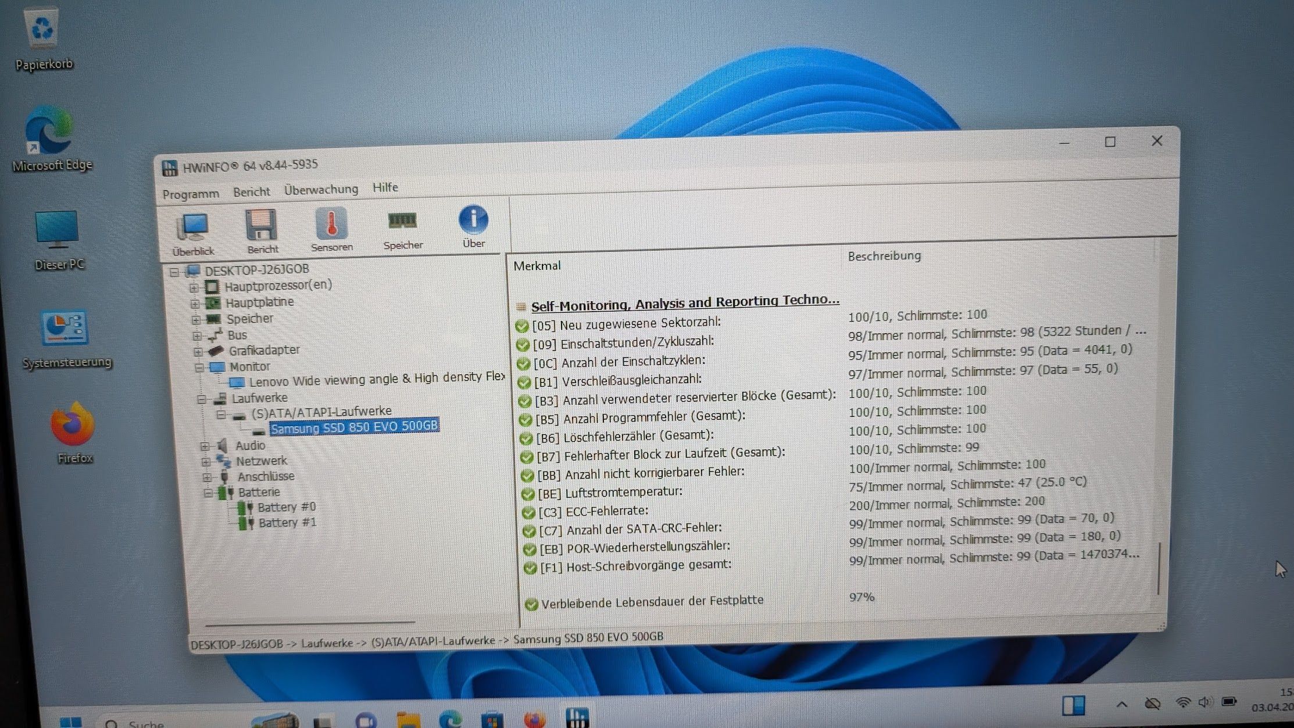The width and height of the screenshot is (1294, 728).
Task: Expand the Hauptplatine tree node
Action: (195, 304)
